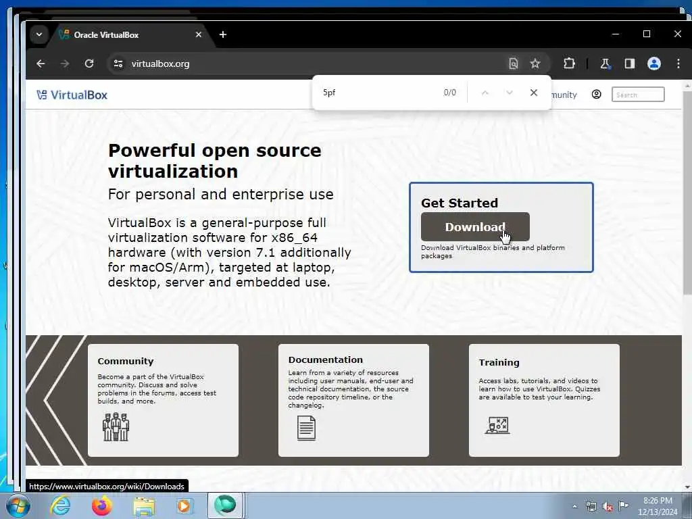692x519 pixels.
Task: Close the Oracle VirtualBox tab
Action: point(199,34)
